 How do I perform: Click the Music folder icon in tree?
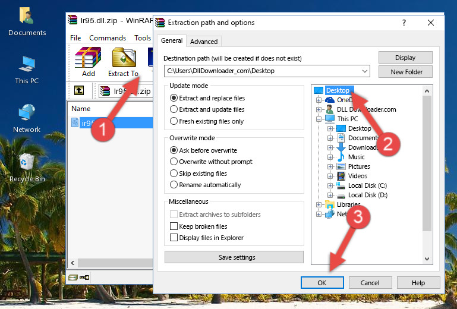pos(341,157)
